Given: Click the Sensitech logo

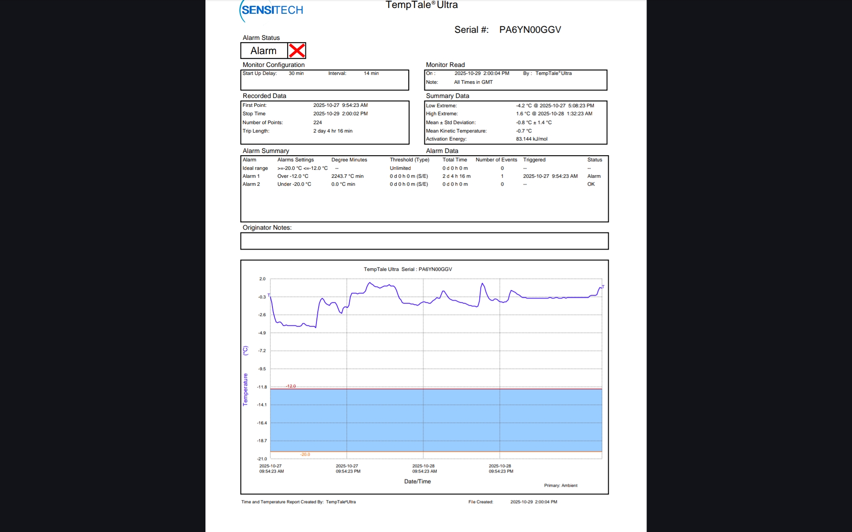Looking at the screenshot, I should pyautogui.click(x=272, y=11).
